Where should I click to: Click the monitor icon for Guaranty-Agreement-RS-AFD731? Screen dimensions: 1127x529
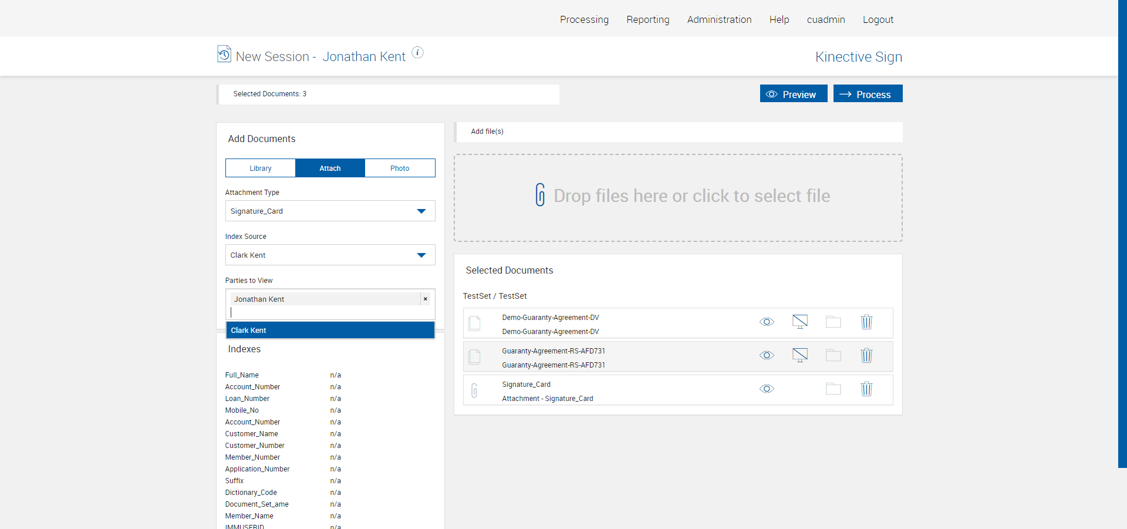click(x=799, y=355)
